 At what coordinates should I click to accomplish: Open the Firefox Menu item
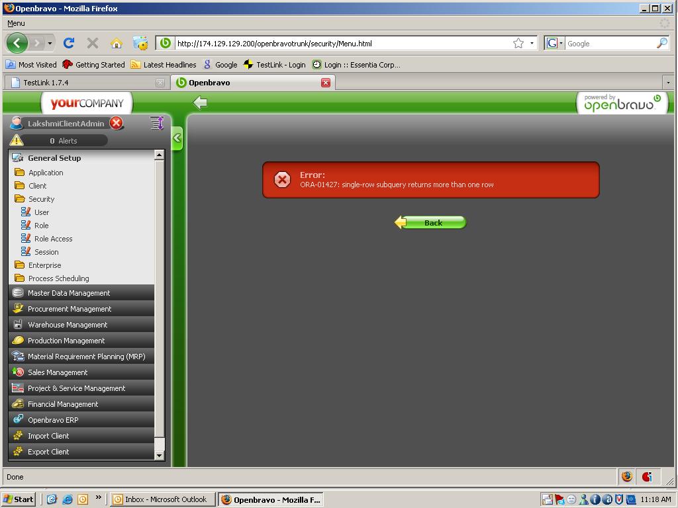pyautogui.click(x=16, y=23)
